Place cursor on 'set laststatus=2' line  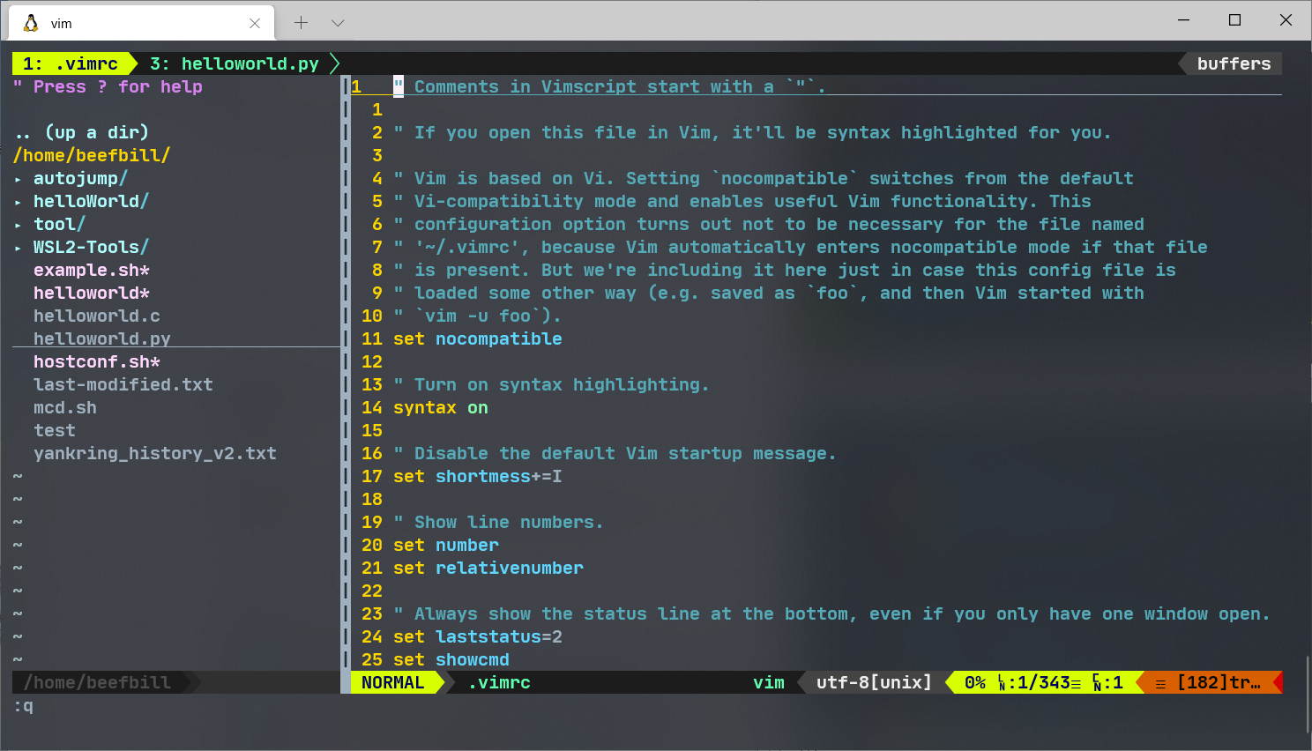pos(477,636)
